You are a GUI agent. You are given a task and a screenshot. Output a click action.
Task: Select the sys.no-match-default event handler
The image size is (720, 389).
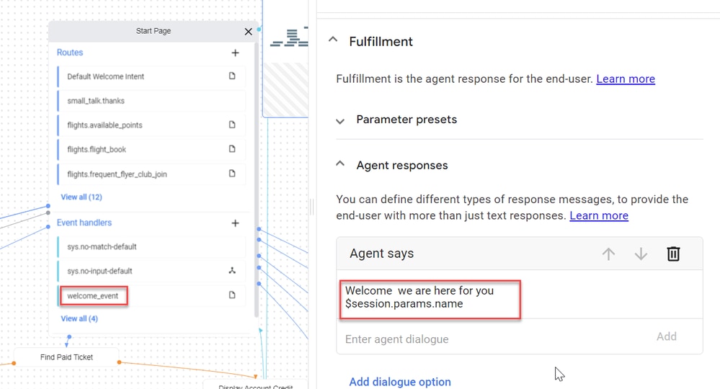pos(151,247)
